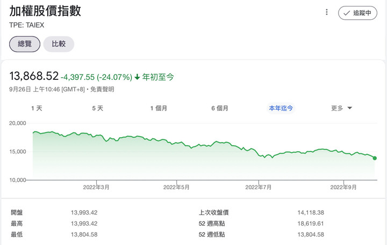Screen dimensions: 387x245
Task: Open the three-dot more options menu
Action: pyautogui.click(x=326, y=12)
